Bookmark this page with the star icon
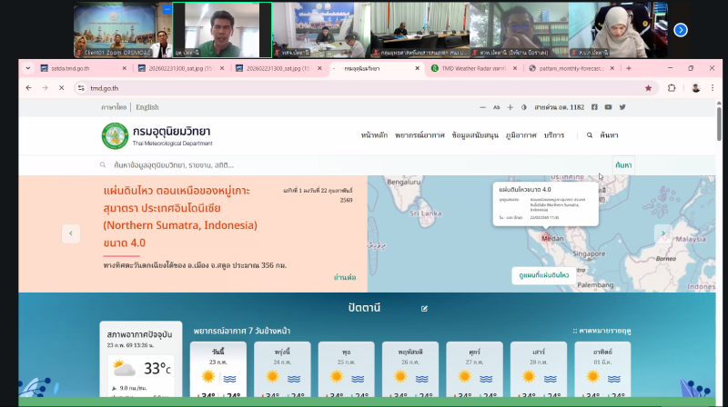The image size is (728, 407). point(648,88)
